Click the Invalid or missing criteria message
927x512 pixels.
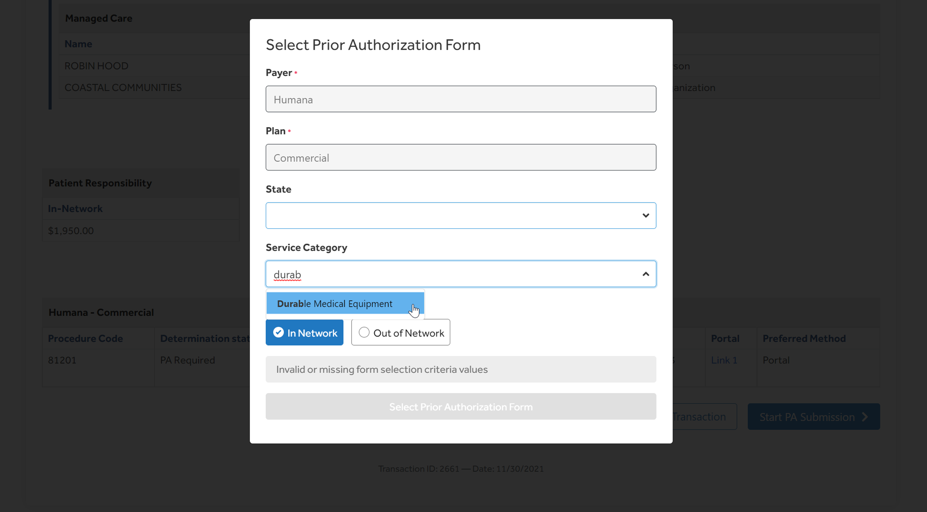pos(382,369)
